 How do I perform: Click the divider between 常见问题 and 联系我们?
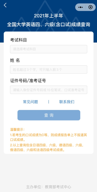click(49, 102)
